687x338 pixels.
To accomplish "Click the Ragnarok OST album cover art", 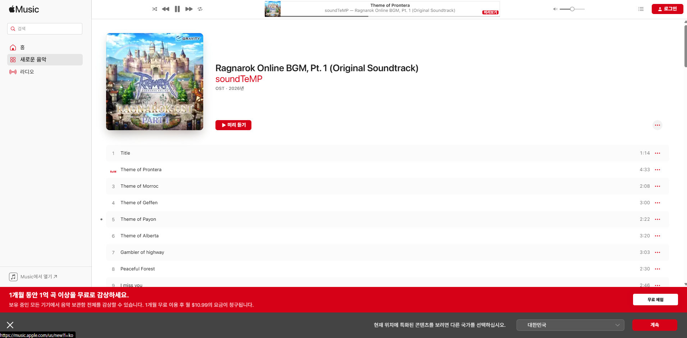I will (155, 82).
